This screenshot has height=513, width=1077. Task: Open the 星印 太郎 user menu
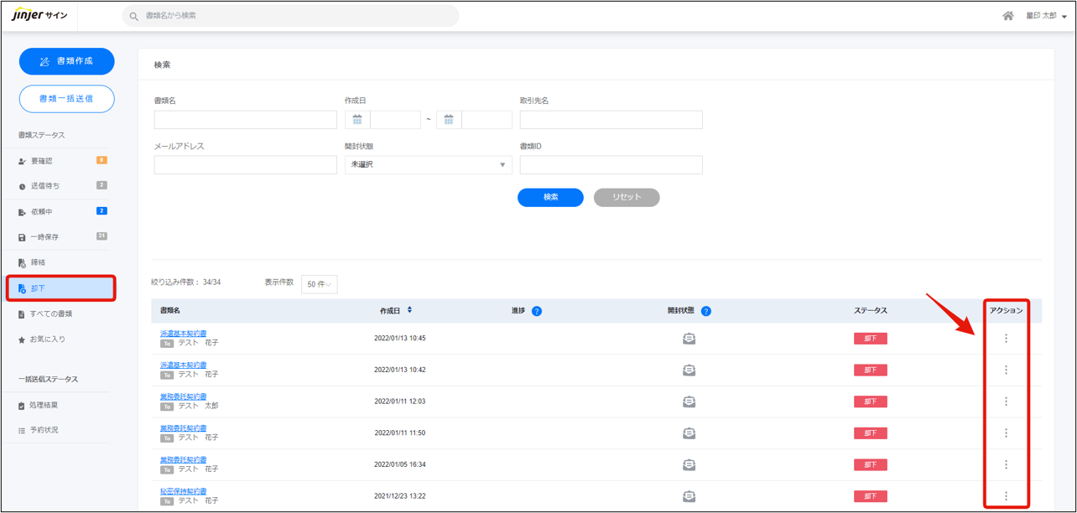click(x=1046, y=16)
